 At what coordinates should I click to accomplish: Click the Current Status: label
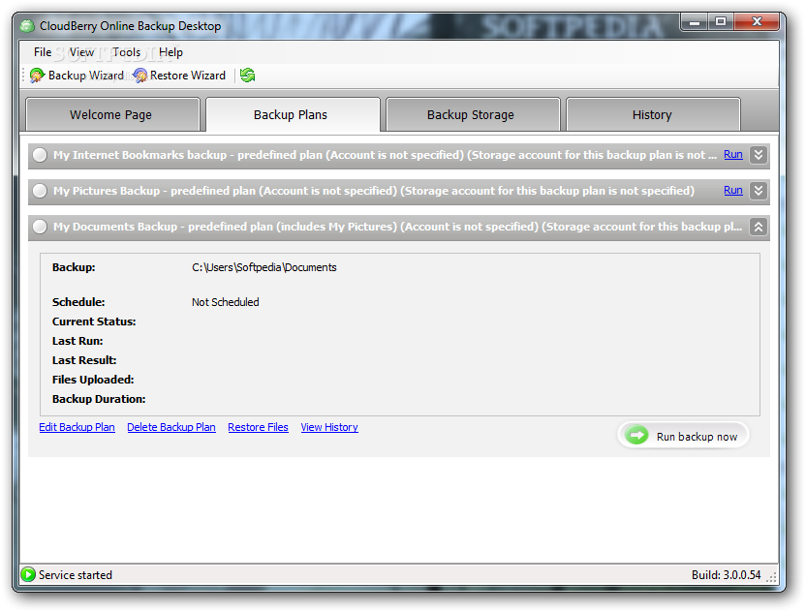click(94, 321)
